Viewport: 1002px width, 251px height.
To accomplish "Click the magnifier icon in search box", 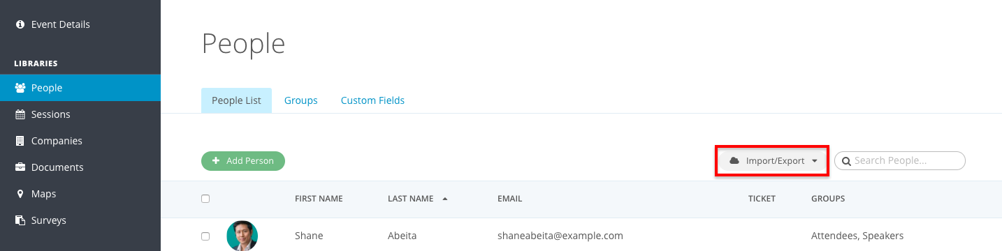I will tap(846, 161).
